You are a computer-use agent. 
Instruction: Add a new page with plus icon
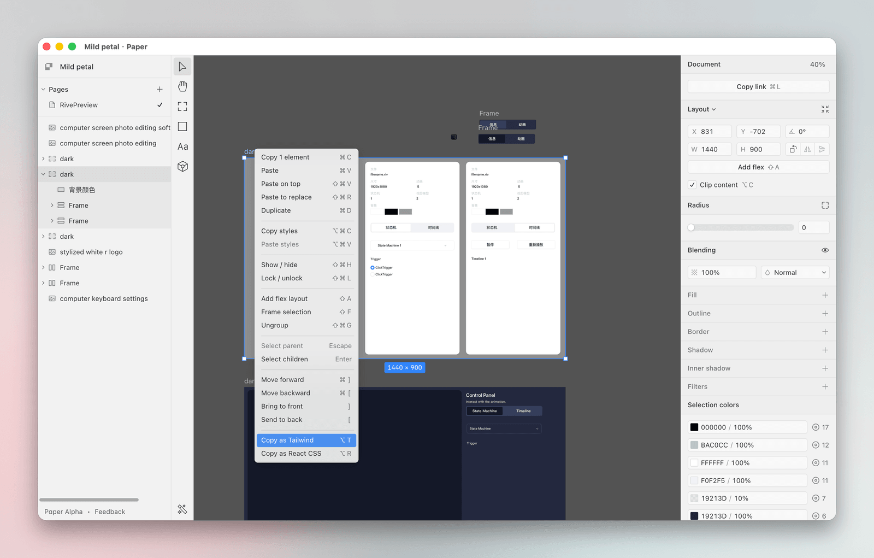160,90
